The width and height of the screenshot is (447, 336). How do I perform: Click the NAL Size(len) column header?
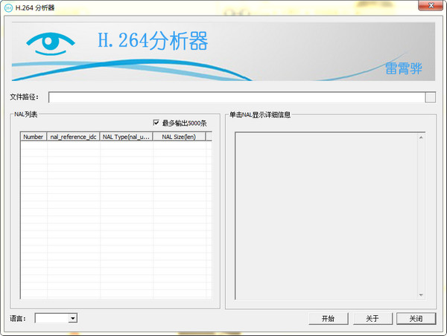[178, 137]
